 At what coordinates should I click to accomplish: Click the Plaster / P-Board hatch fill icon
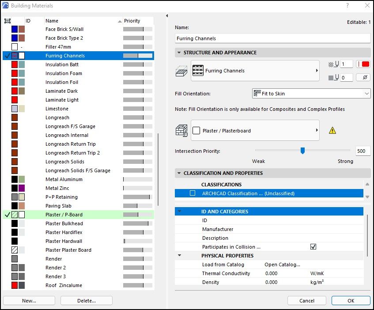coord(15,215)
